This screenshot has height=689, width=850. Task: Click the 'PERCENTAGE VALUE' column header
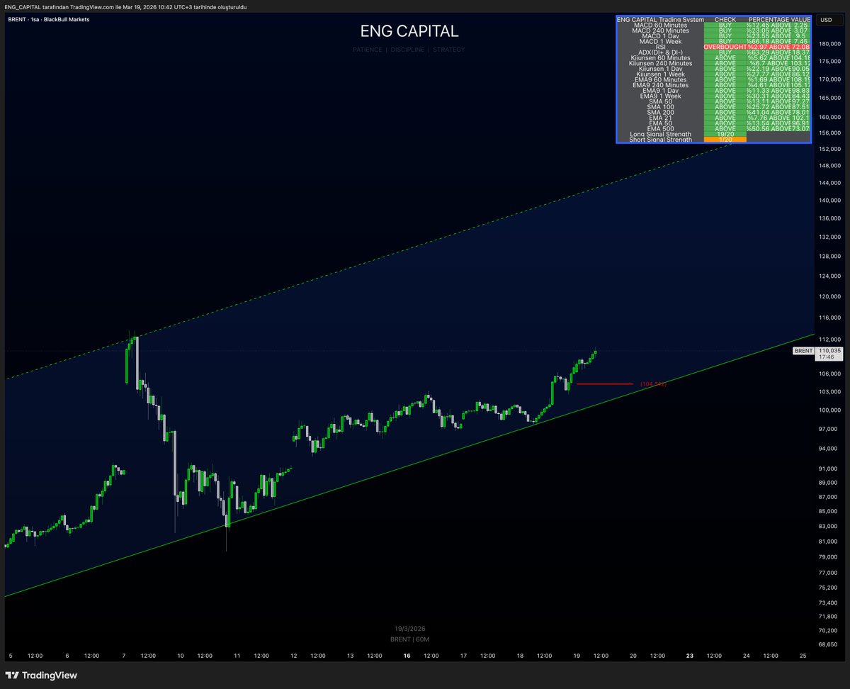(778, 20)
